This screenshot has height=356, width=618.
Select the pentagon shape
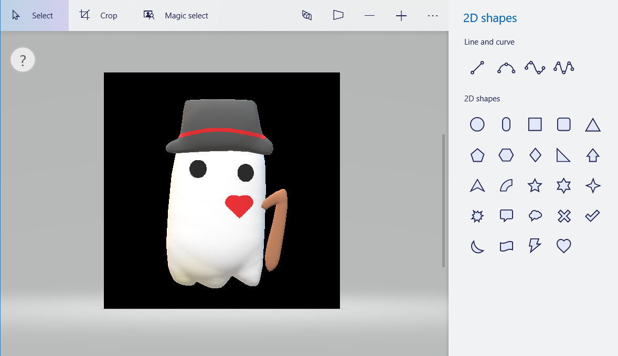pyautogui.click(x=477, y=155)
